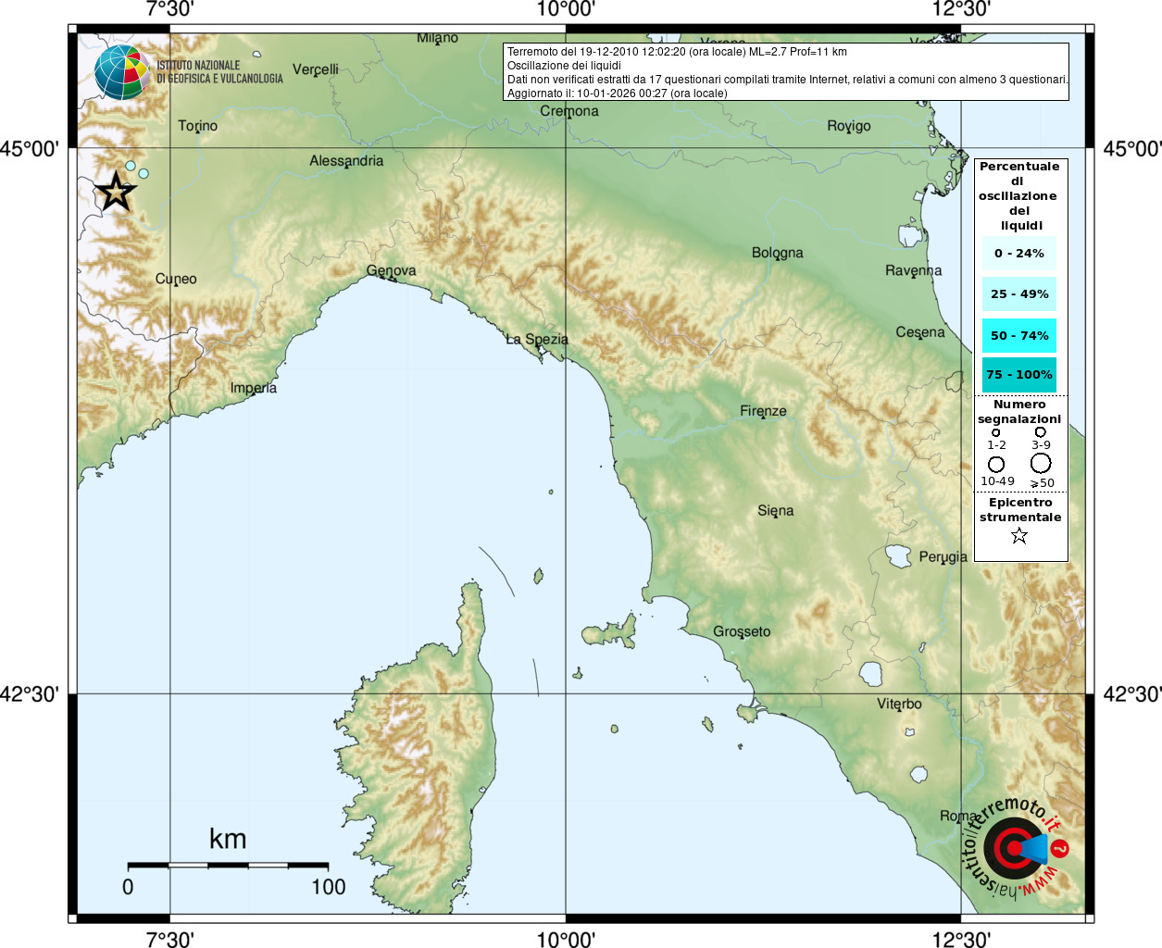Click the La Spezia city label

point(537,340)
